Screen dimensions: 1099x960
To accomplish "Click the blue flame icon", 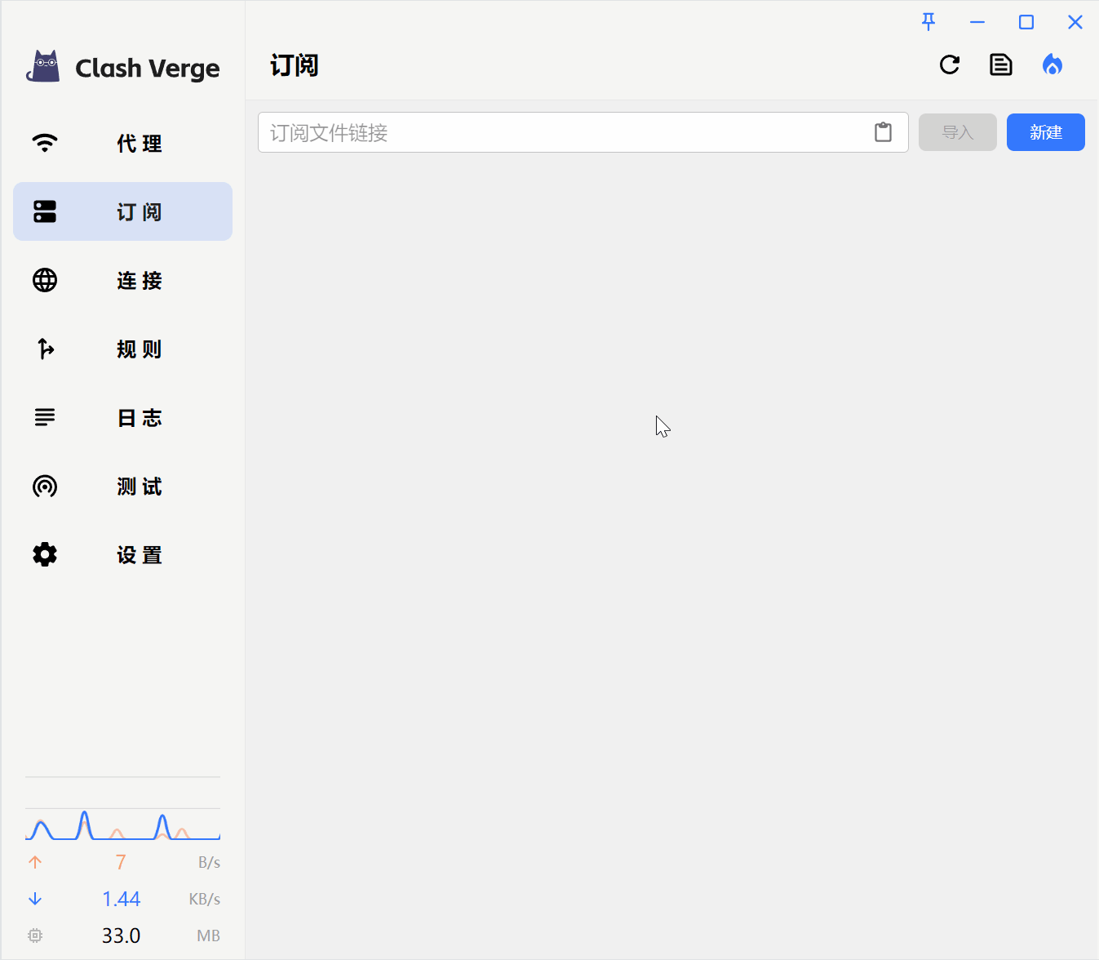I will pos(1052,64).
